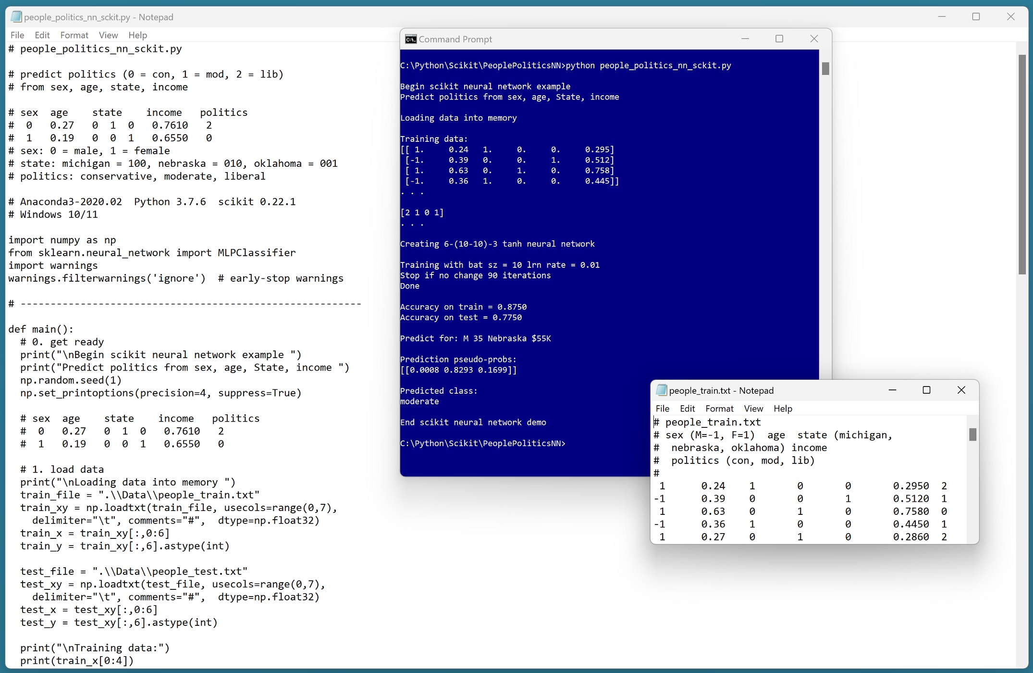1033x673 pixels.
Task: Open Format menu in main Notepad
Action: pos(74,35)
